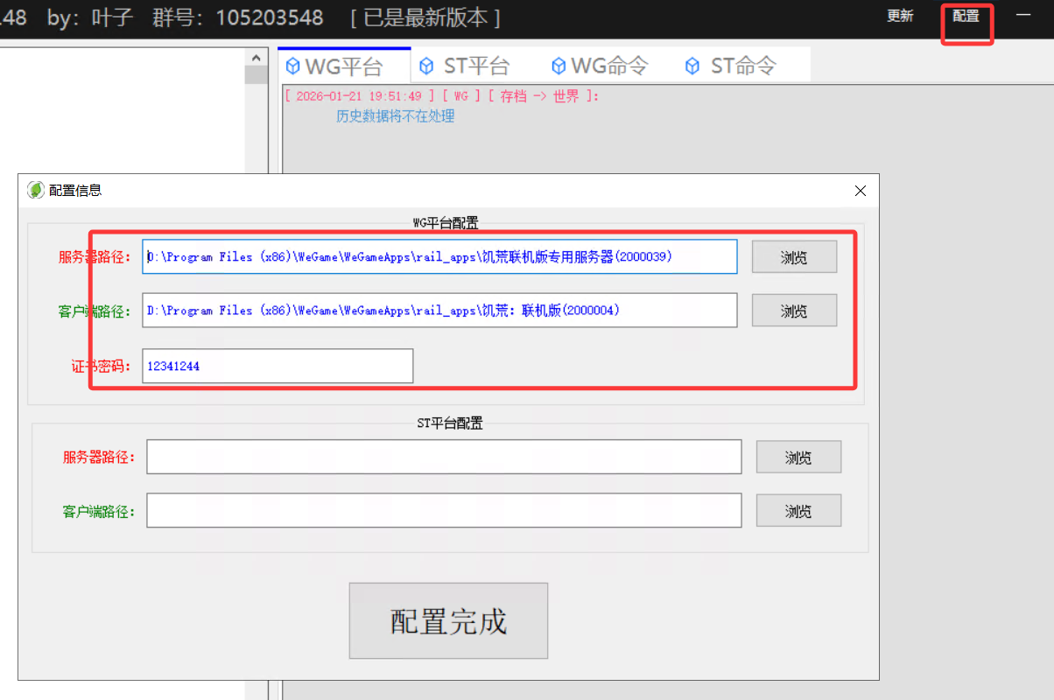
Task: Browse for the WG client path
Action: pyautogui.click(x=794, y=311)
